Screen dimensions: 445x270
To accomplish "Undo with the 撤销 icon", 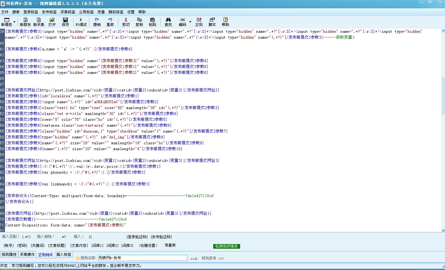I will click(97, 22).
